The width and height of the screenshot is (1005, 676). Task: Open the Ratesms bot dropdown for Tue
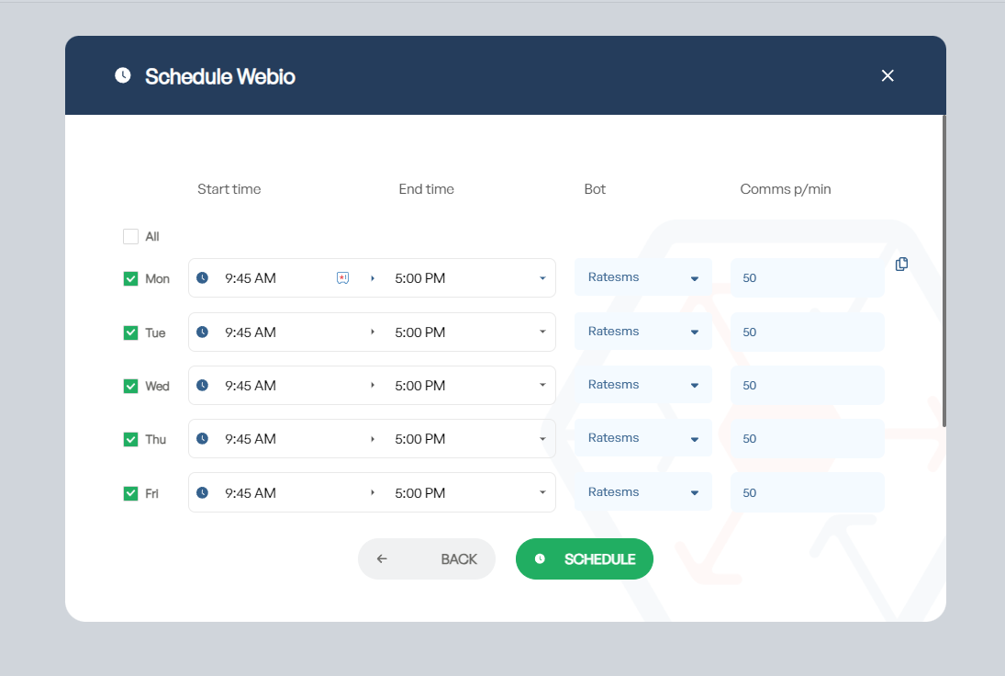click(x=642, y=331)
